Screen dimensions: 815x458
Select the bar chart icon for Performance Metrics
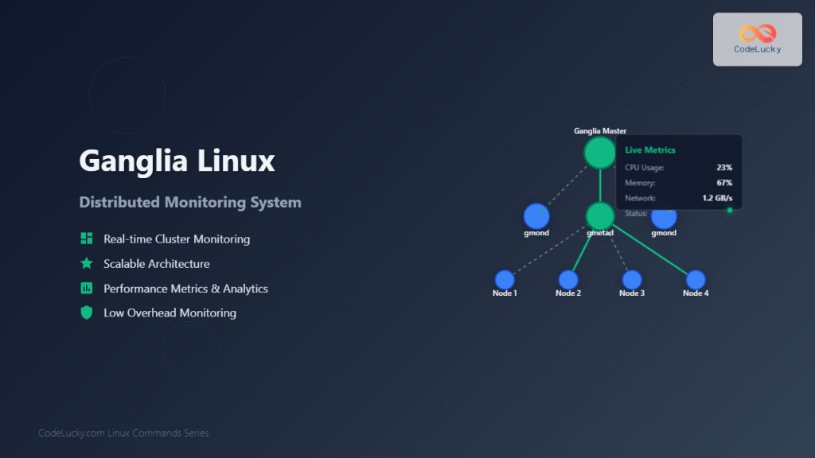click(x=86, y=288)
